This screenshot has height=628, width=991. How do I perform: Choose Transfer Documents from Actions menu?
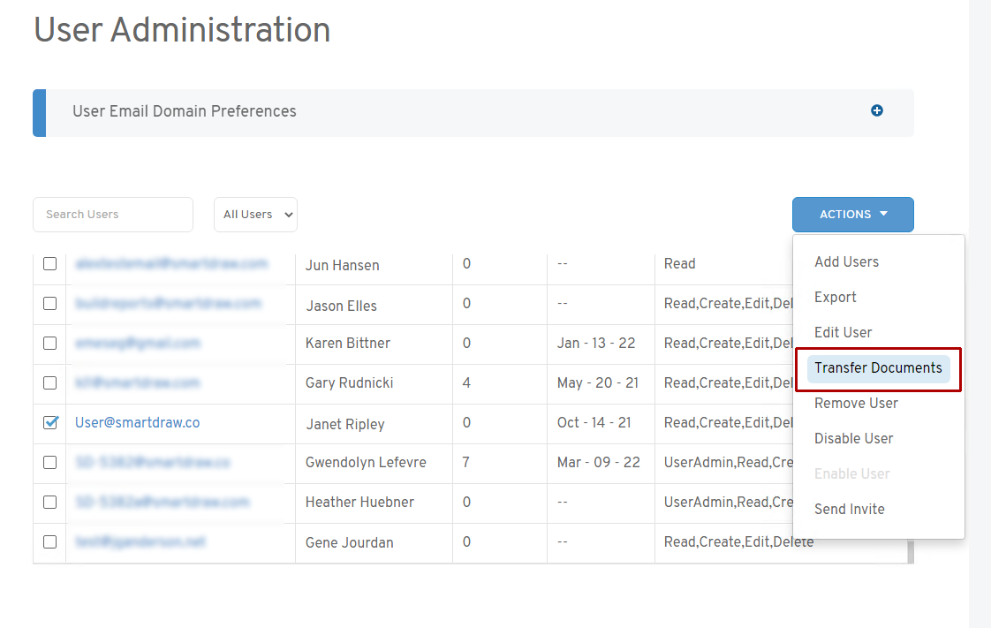point(878,368)
